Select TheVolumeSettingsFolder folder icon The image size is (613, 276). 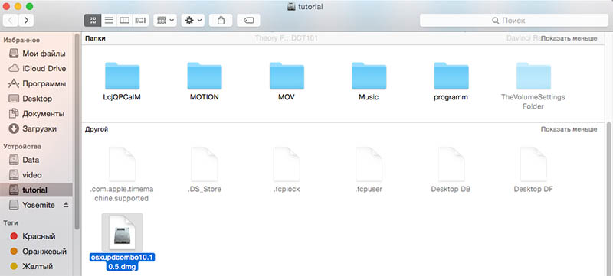tap(533, 76)
